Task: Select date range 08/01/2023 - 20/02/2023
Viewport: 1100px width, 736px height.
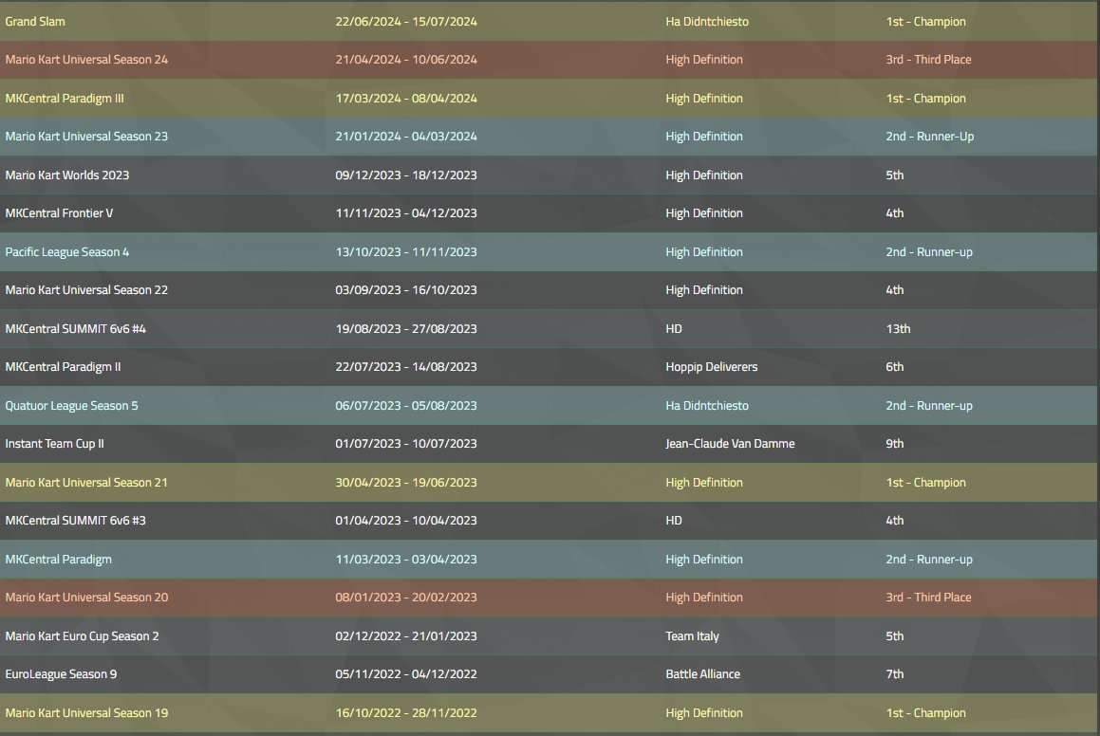Action: click(x=406, y=598)
